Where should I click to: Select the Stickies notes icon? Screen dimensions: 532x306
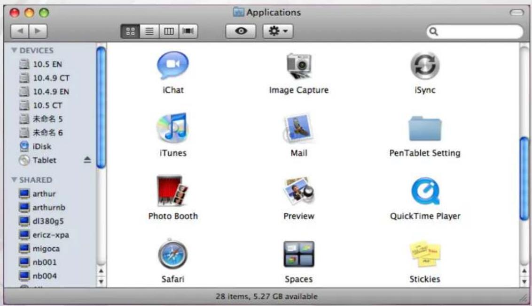click(x=425, y=254)
